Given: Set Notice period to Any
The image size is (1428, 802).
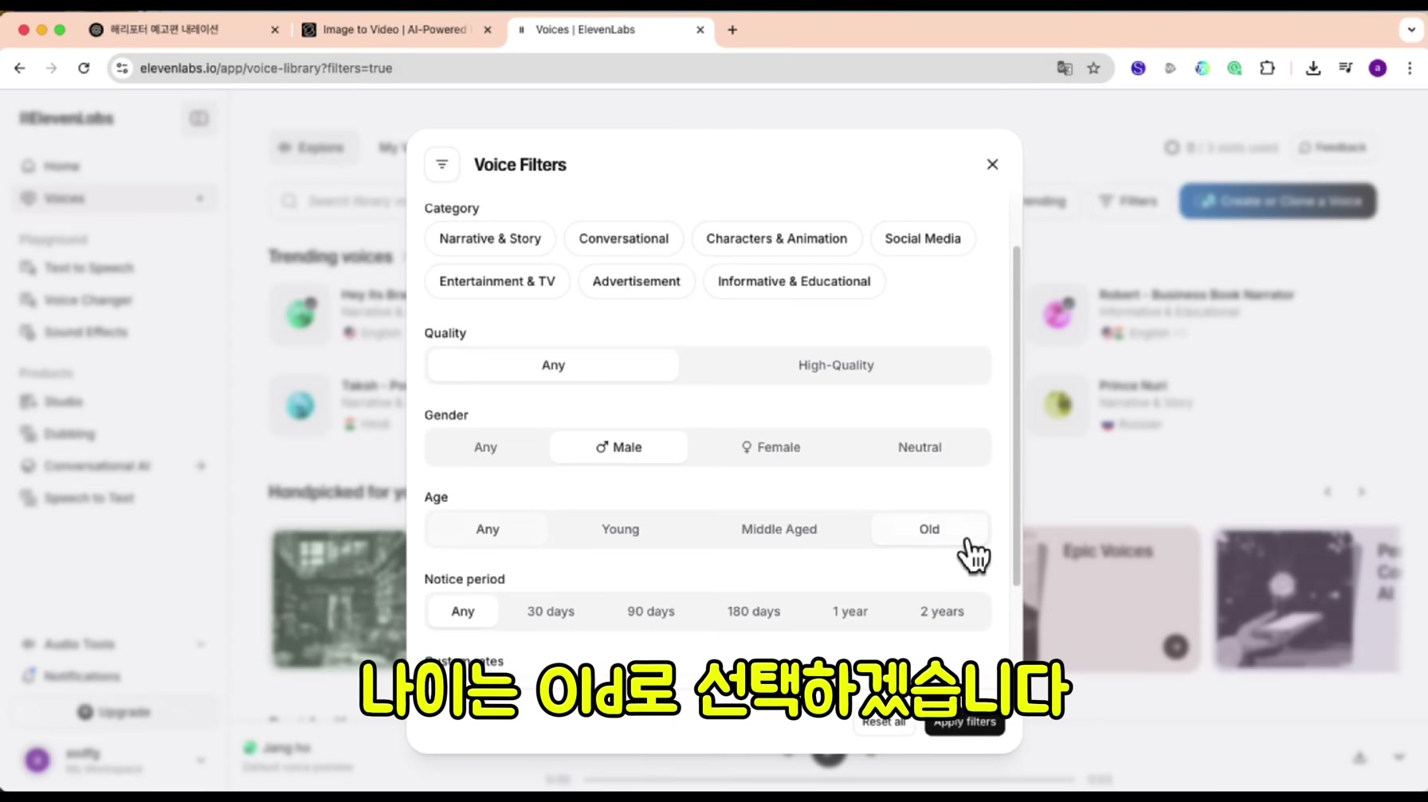Looking at the screenshot, I should point(463,611).
